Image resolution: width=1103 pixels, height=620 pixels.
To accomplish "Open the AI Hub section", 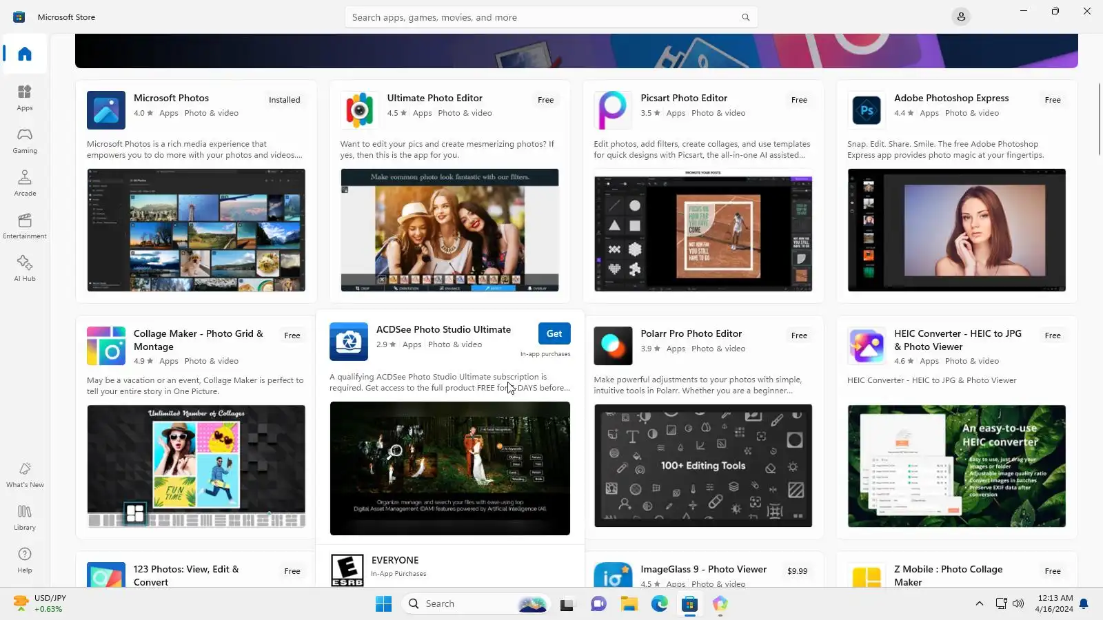I will (25, 269).
